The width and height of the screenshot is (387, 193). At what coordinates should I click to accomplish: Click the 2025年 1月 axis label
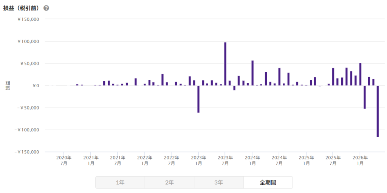pyautogui.click(x=306, y=160)
